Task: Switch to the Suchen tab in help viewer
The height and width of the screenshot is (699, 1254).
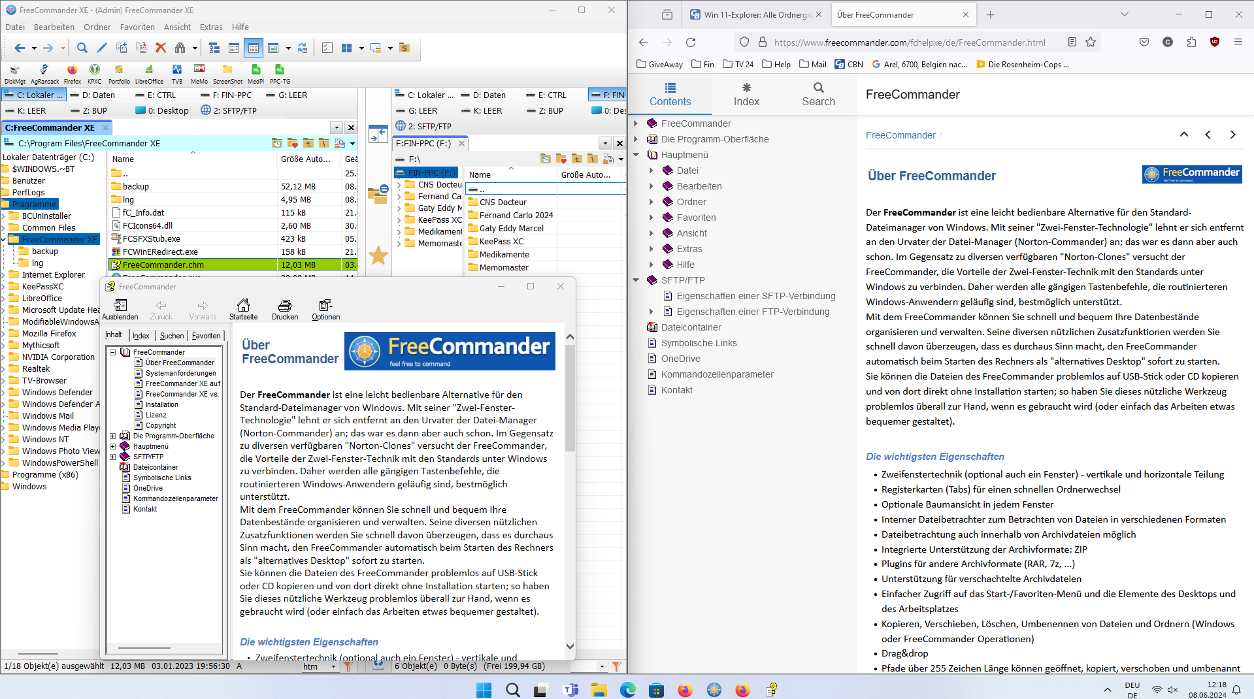Action: coord(172,335)
